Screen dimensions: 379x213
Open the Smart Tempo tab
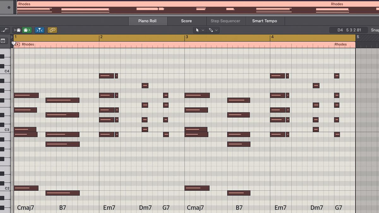tap(265, 21)
